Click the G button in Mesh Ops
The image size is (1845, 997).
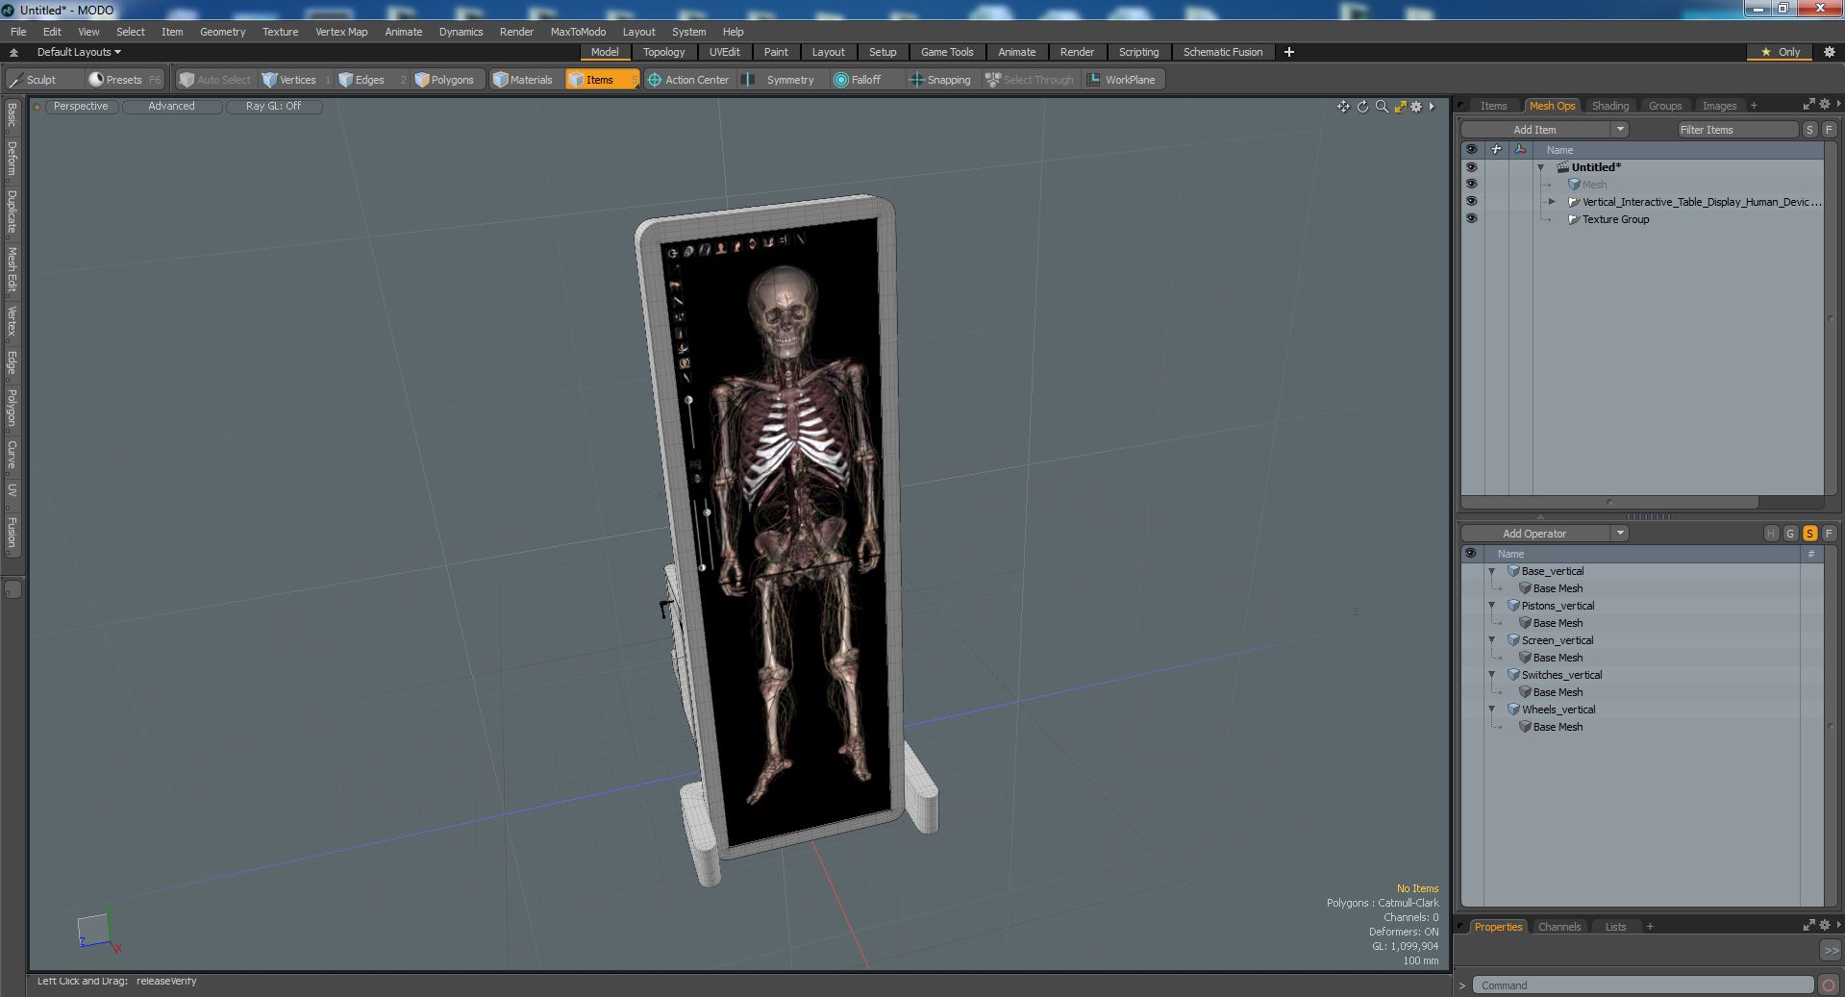pyautogui.click(x=1790, y=534)
